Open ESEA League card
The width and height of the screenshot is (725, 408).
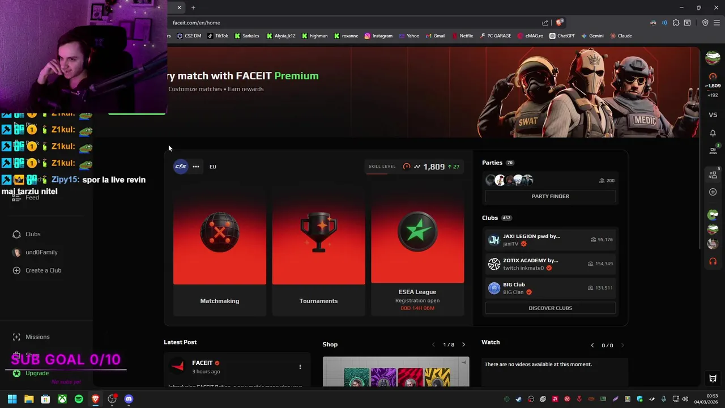(x=417, y=249)
